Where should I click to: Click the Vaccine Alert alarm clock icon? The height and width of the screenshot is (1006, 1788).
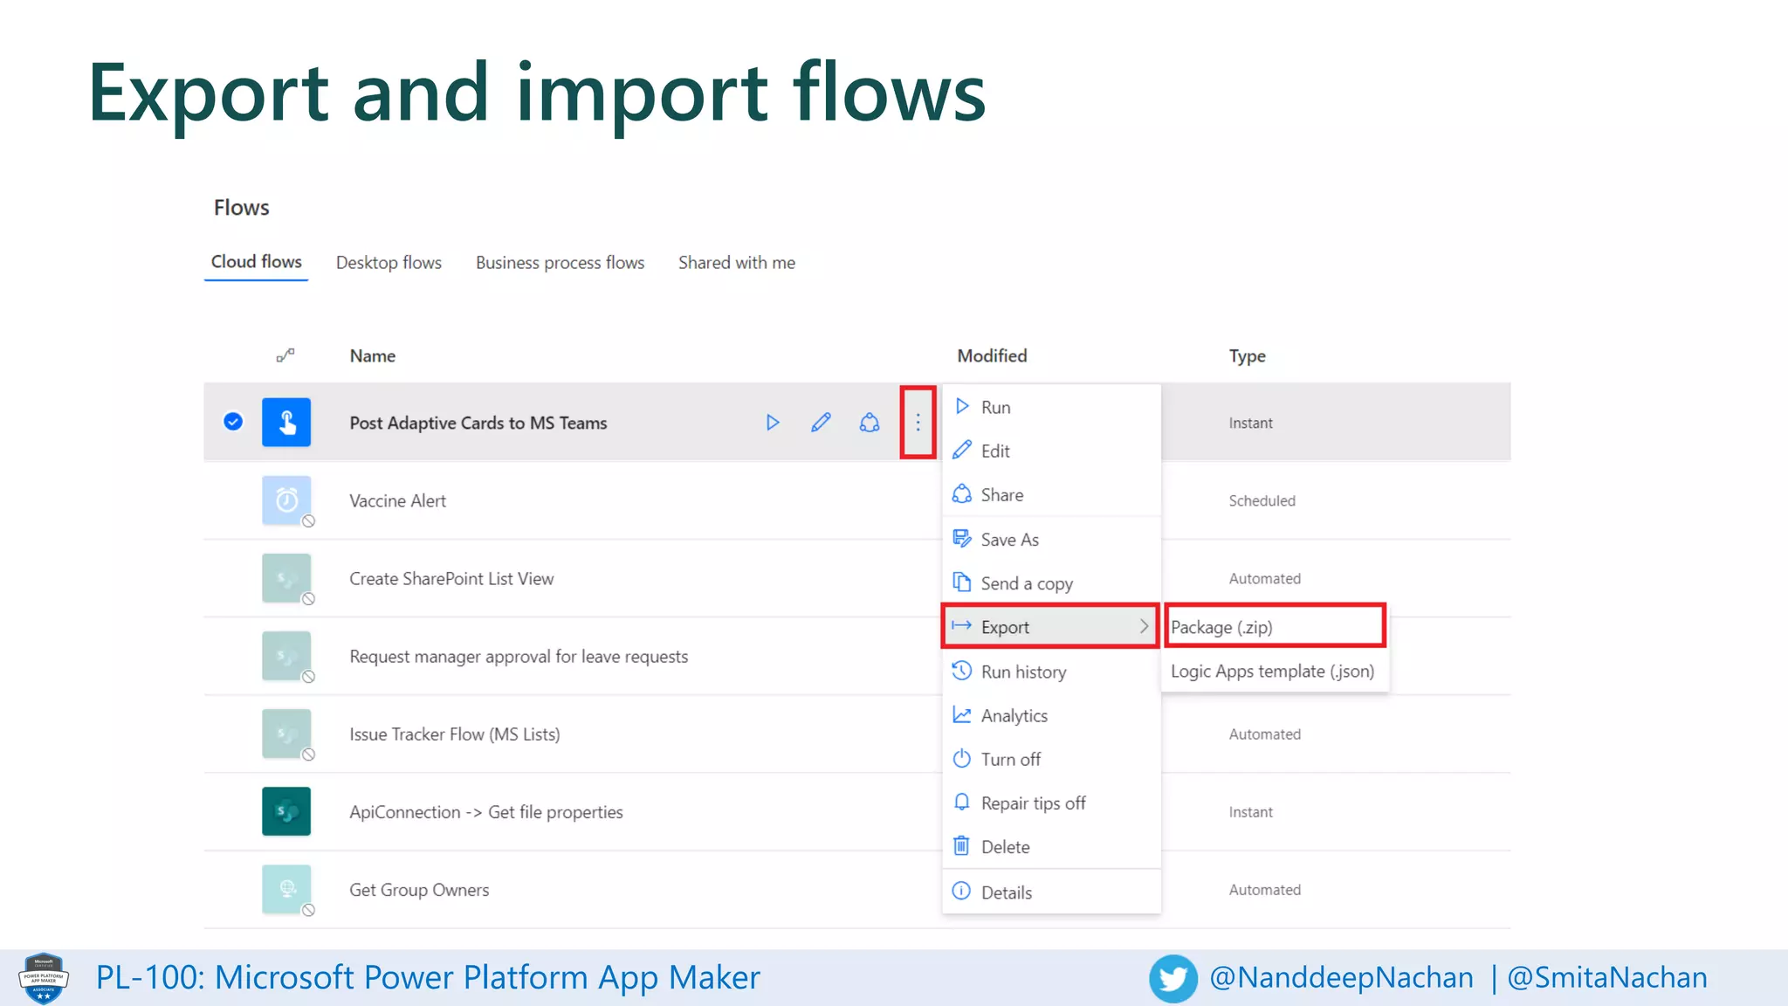click(286, 500)
